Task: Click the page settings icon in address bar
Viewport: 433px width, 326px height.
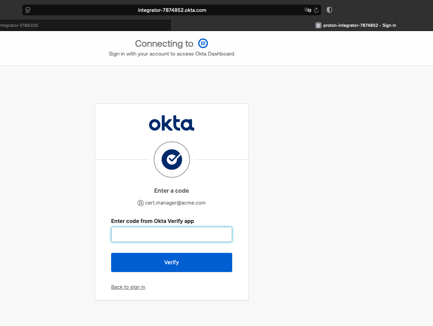Action: point(28,10)
